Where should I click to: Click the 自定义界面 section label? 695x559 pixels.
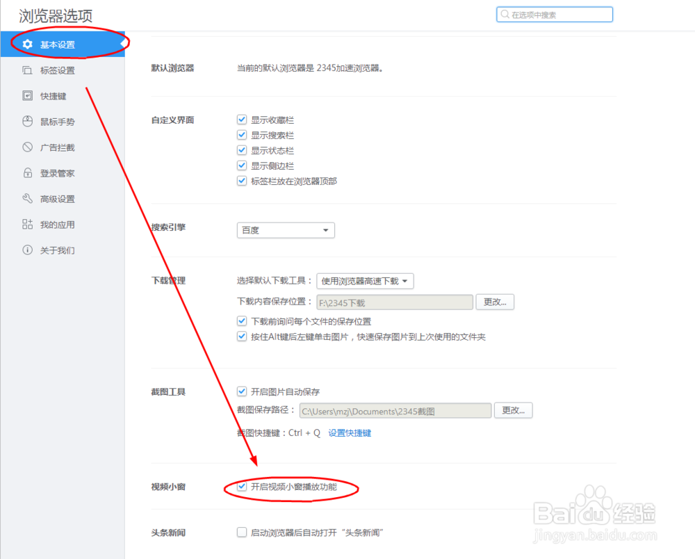point(173,120)
